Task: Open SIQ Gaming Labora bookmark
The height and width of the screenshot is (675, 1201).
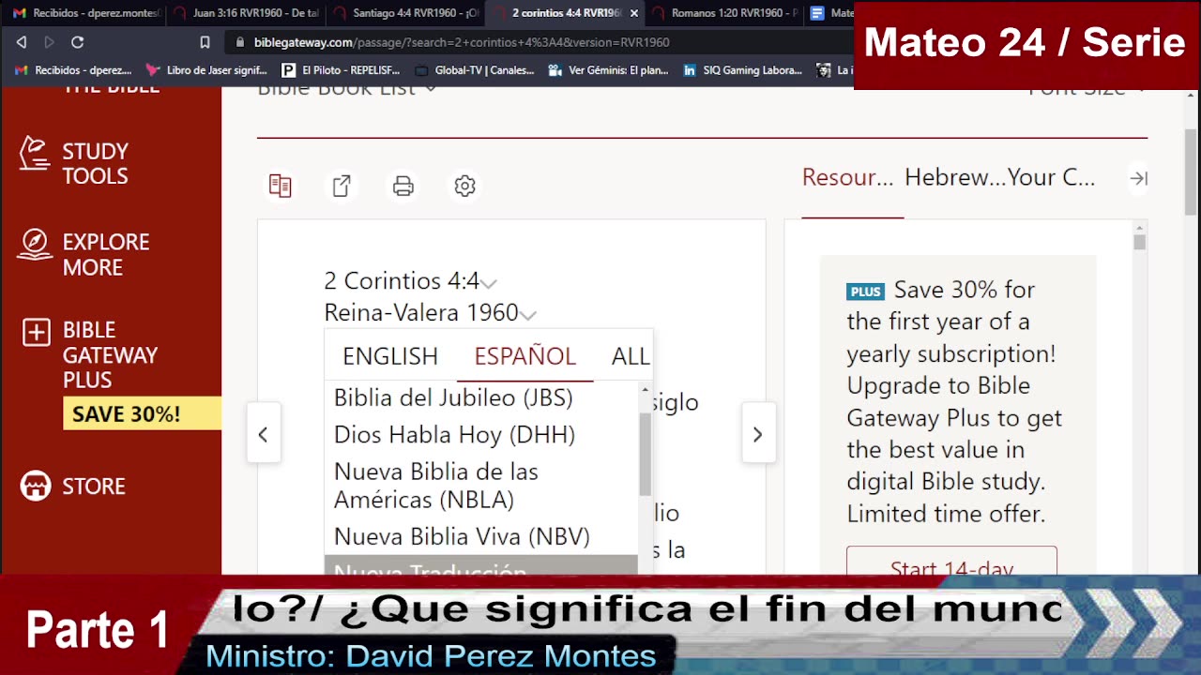Action: 742,70
